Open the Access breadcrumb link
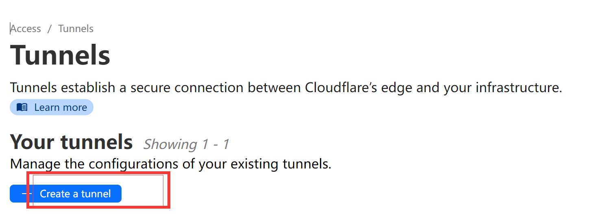The image size is (600, 220). pos(26,29)
